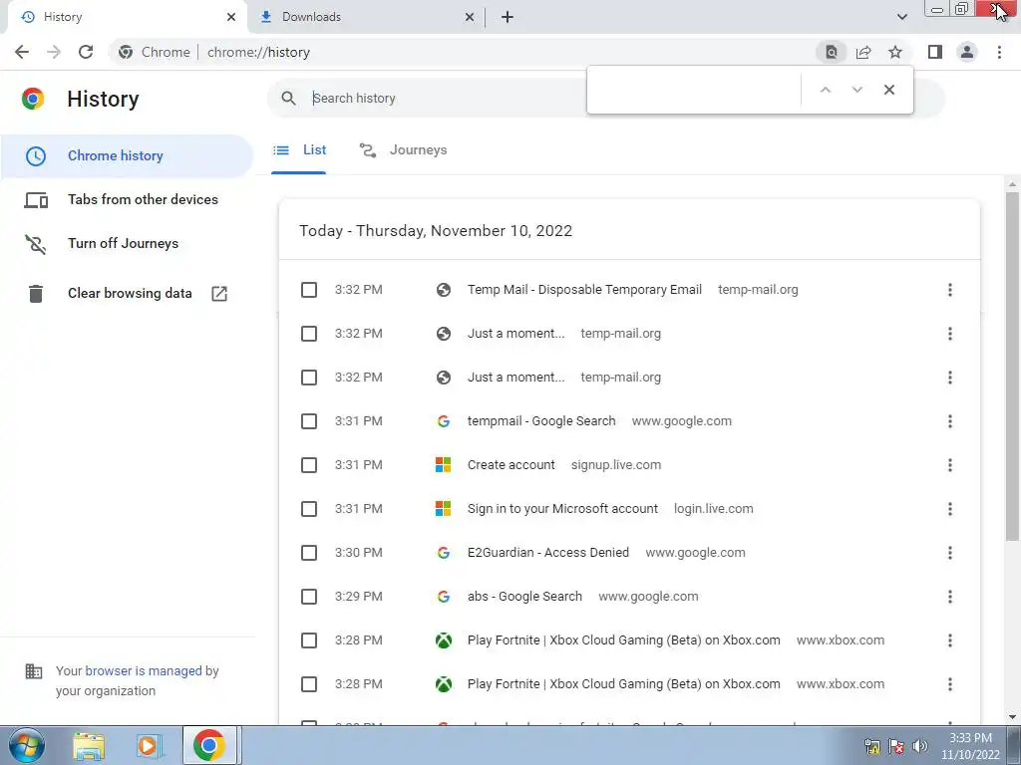
Task: Close the Downloads tab
Action: click(x=470, y=17)
